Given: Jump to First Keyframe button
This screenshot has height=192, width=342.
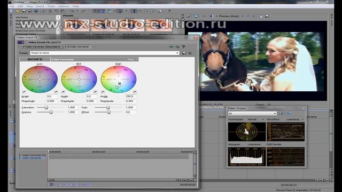Looking at the screenshot, I should pos(59,185).
